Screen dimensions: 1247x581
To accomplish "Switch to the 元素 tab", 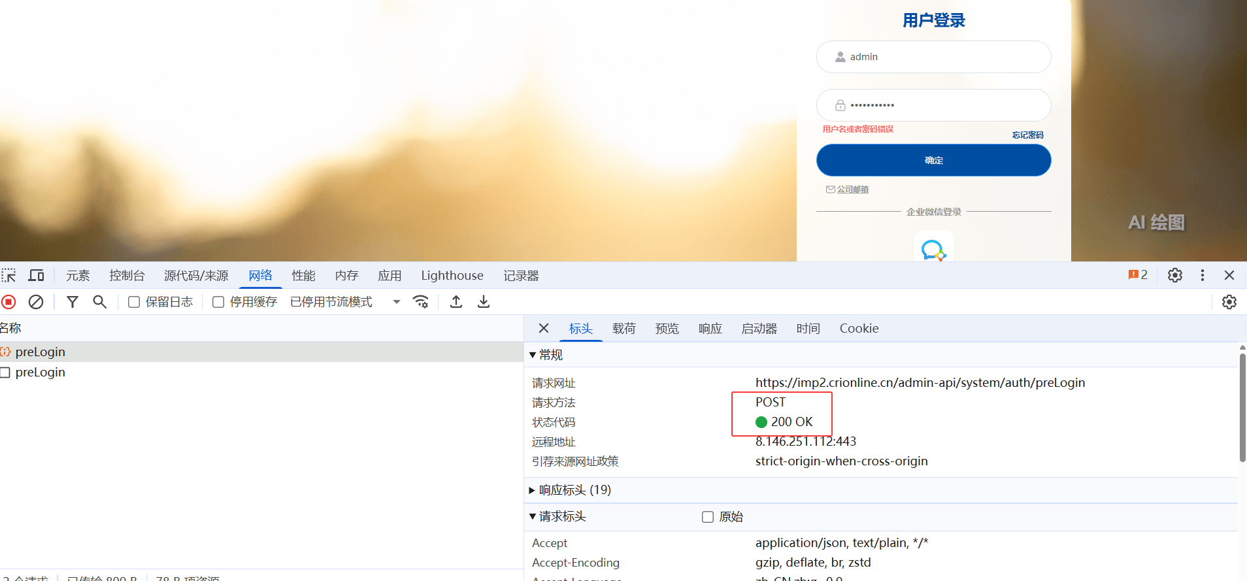I will [x=78, y=276].
